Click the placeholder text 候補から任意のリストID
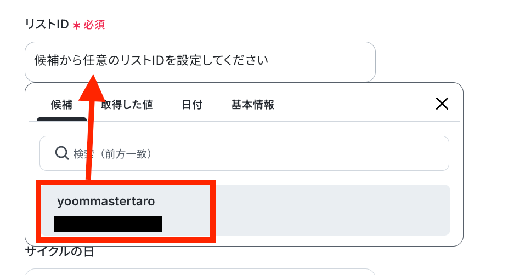The width and height of the screenshot is (508, 275). point(151,60)
